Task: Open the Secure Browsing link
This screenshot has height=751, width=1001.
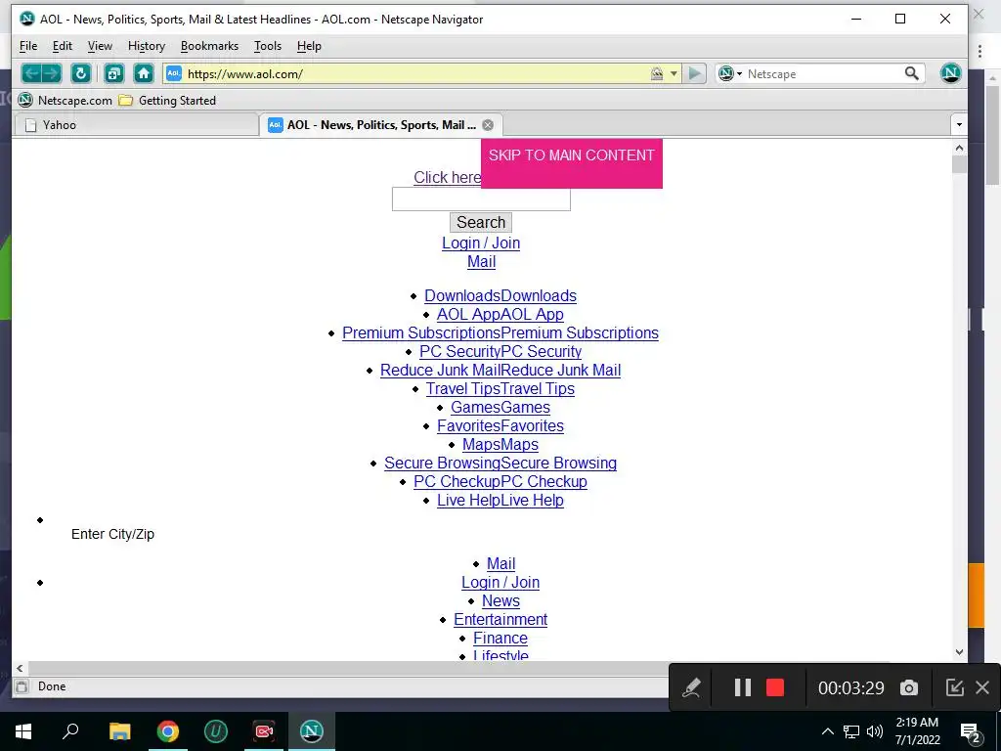Action: pyautogui.click(x=500, y=463)
